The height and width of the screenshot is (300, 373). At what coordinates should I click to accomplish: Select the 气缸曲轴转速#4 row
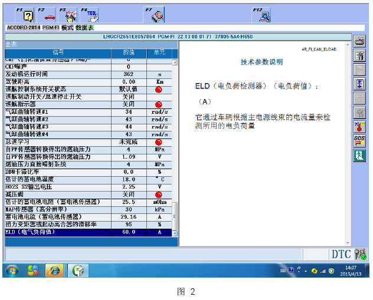click(x=89, y=134)
